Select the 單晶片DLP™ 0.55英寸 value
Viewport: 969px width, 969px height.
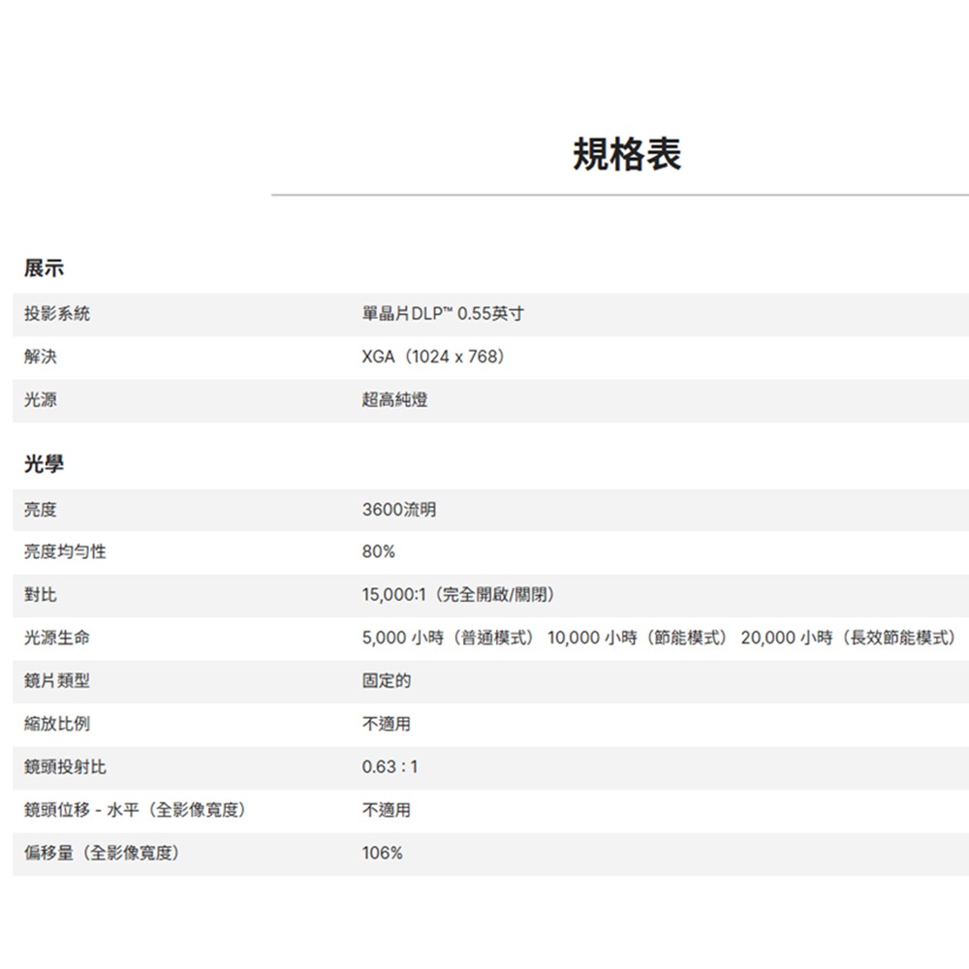[x=443, y=313]
